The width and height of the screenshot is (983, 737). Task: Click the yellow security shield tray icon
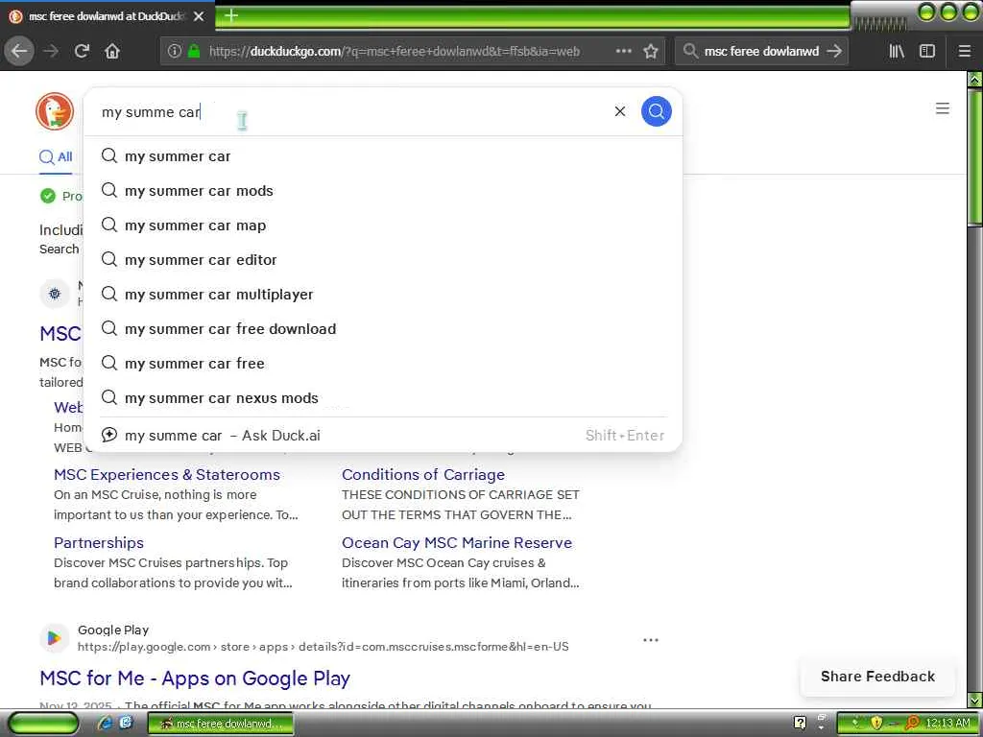(876, 724)
